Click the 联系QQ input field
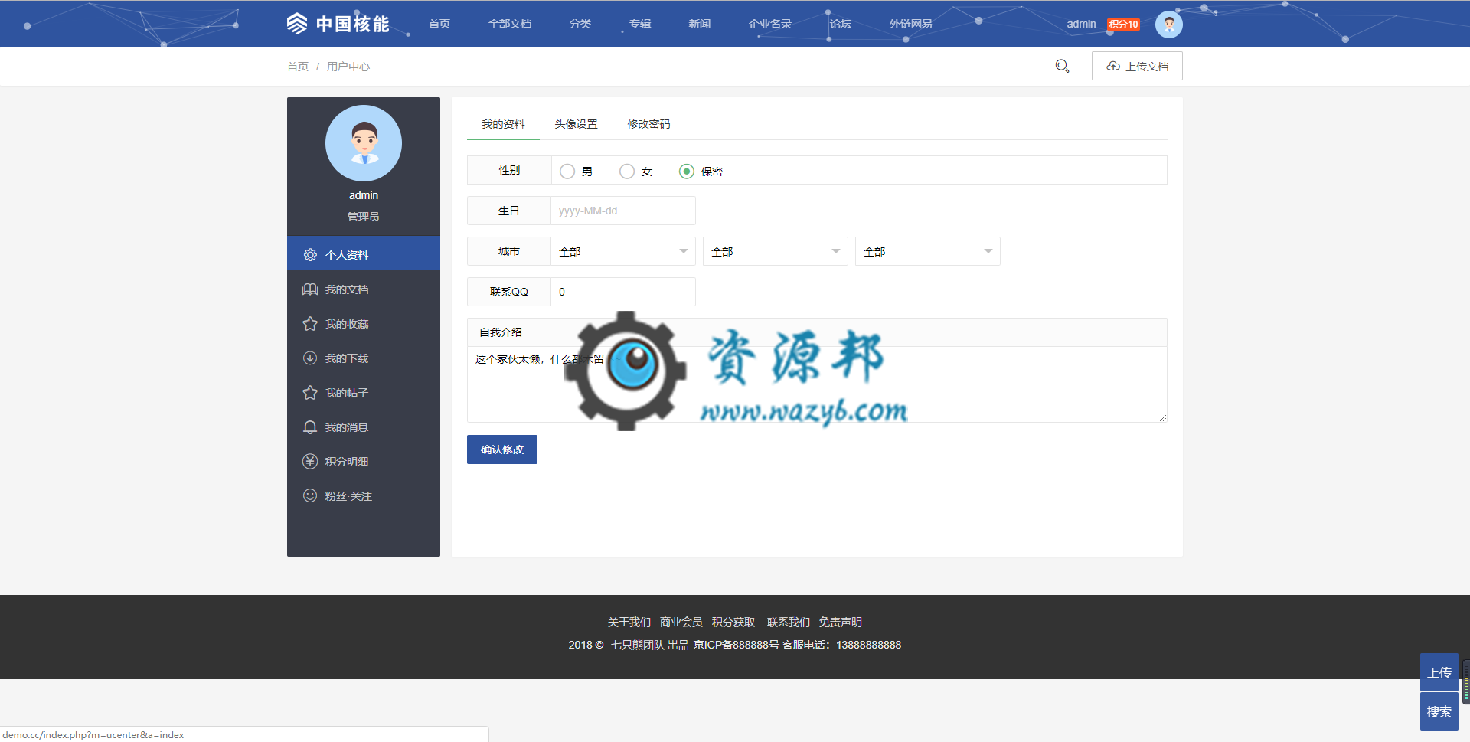 [623, 292]
